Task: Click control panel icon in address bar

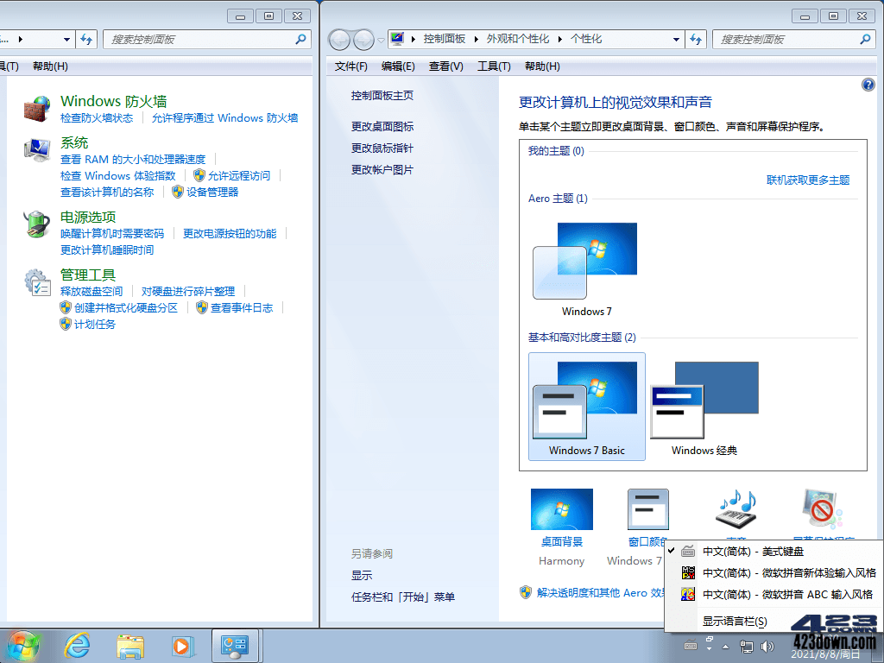Action: click(x=398, y=39)
